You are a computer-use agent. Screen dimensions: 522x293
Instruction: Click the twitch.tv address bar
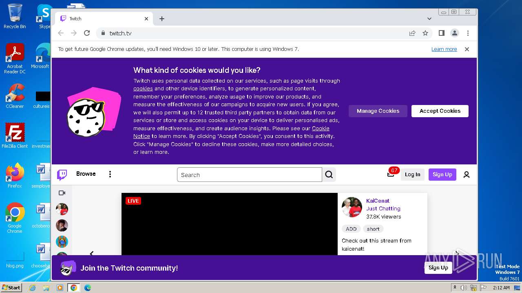253,33
